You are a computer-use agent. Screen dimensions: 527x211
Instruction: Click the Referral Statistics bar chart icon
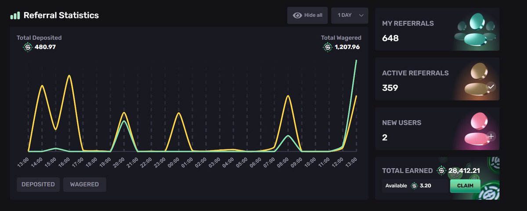pos(15,15)
